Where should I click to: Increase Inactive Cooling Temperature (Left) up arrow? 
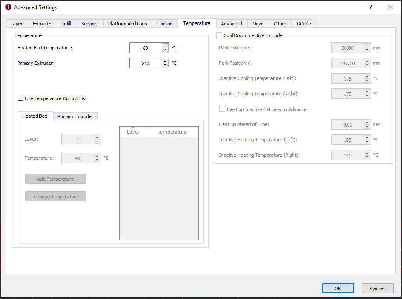(x=367, y=77)
